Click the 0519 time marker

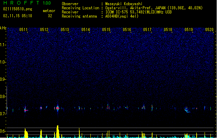189,30
